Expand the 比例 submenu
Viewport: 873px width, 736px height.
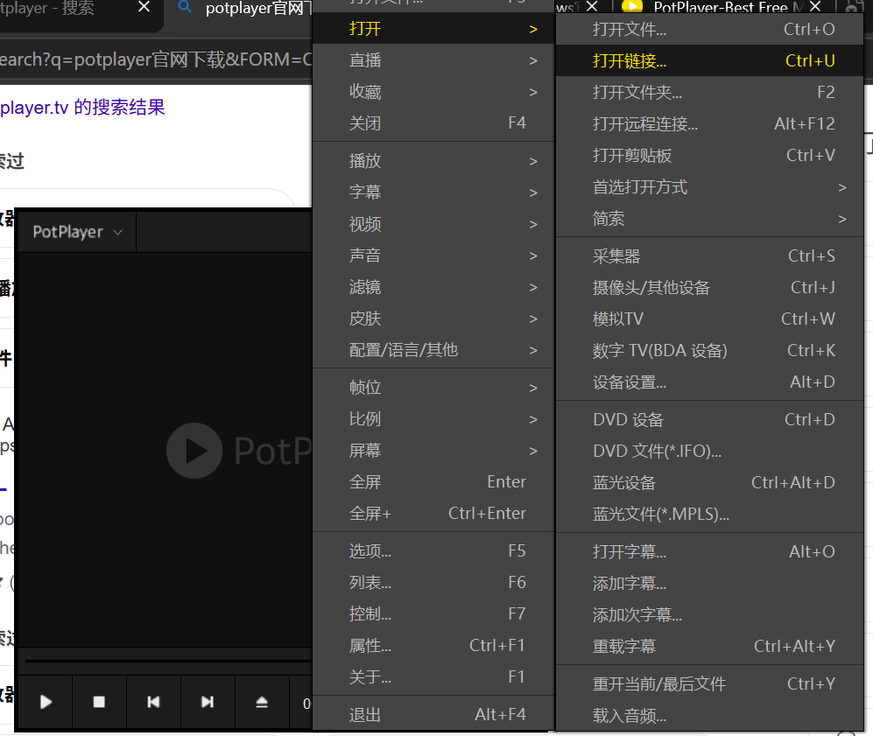(x=433, y=419)
